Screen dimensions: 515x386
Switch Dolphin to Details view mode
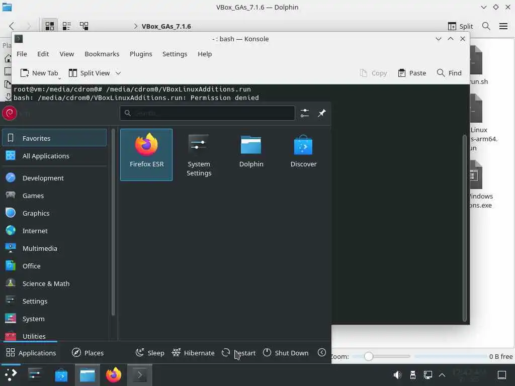click(84, 26)
